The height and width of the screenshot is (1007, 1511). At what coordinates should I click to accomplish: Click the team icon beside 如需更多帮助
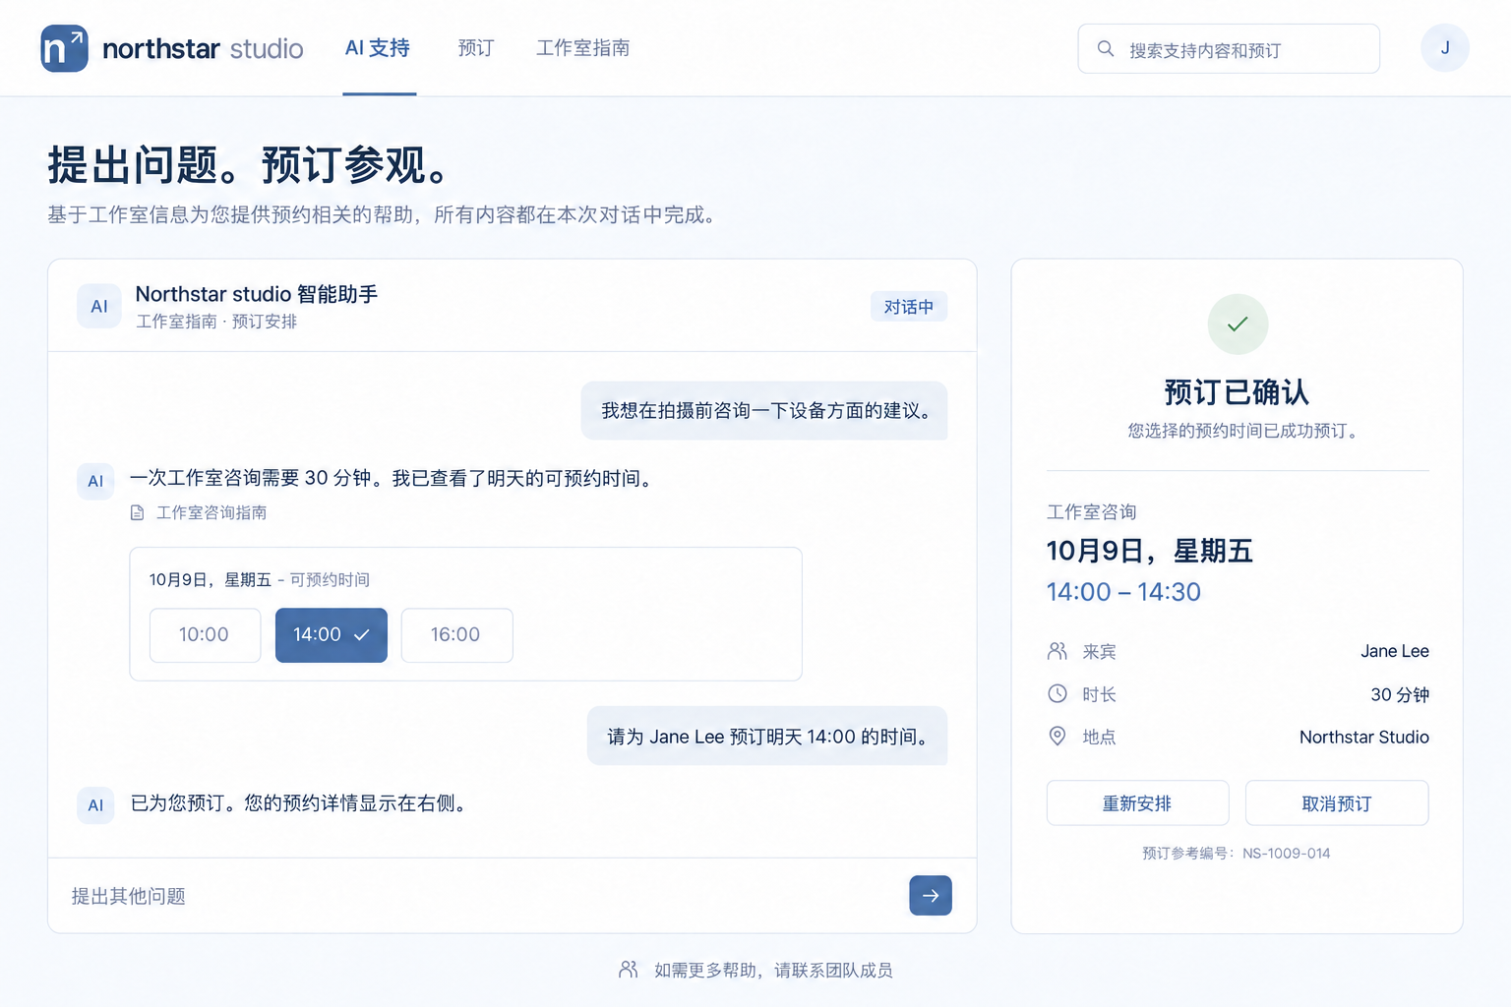point(629,970)
